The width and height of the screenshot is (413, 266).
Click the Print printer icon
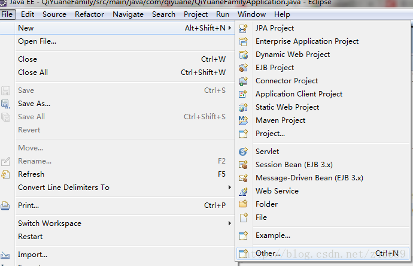pos(5,205)
